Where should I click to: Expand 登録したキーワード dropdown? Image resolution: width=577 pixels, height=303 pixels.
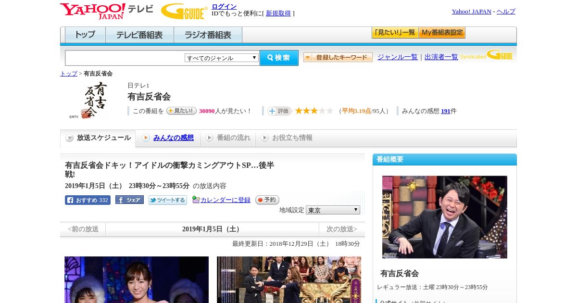pyautogui.click(x=338, y=57)
